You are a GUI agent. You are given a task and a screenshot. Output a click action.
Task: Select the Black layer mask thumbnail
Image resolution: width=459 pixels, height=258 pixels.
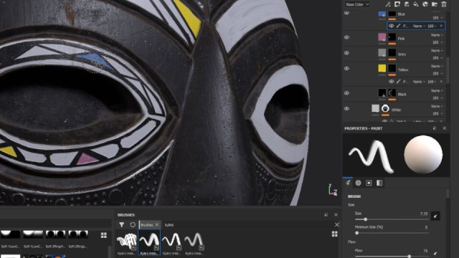tap(392, 92)
